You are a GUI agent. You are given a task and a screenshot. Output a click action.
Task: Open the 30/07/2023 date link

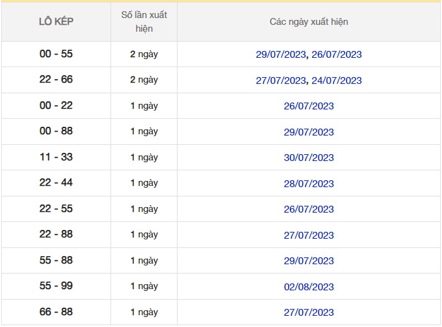click(x=309, y=158)
